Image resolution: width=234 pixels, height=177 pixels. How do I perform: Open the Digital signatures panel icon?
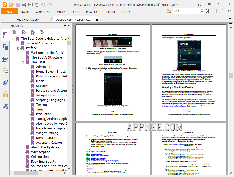6,106
